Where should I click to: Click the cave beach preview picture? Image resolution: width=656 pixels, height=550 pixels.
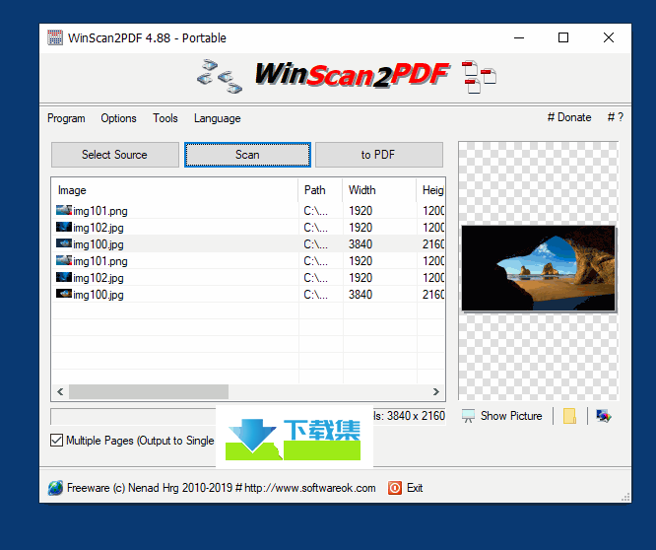(539, 268)
